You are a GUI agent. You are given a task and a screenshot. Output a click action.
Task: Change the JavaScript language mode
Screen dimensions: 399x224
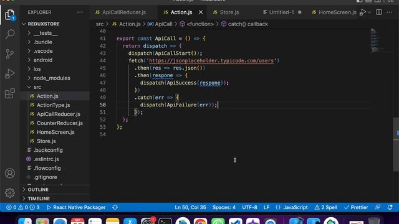point(292,207)
